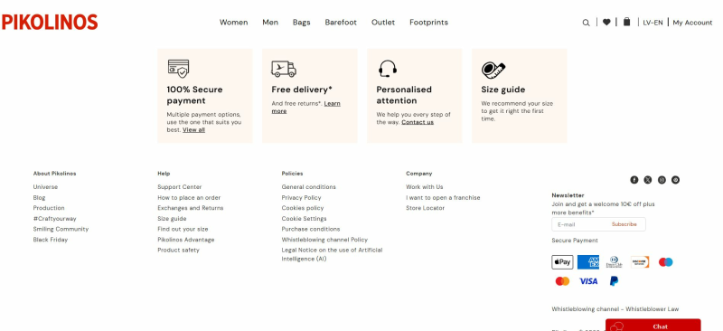
Task: Open General conditions link
Action: (309, 187)
